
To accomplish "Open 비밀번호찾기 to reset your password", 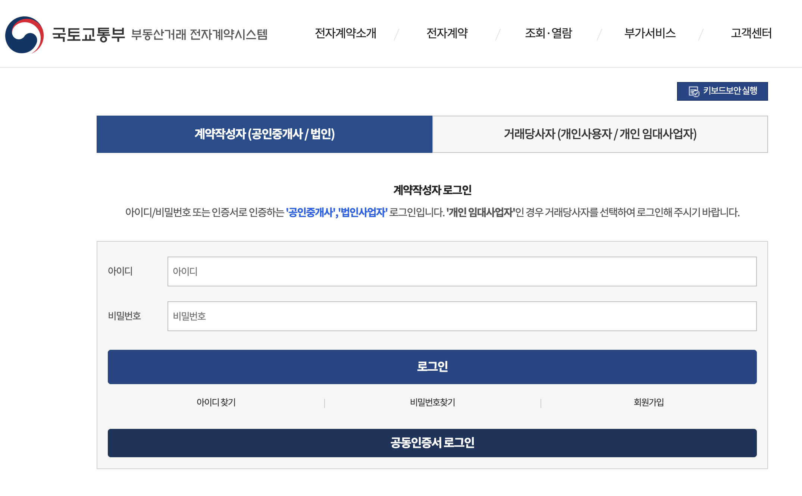I will pyautogui.click(x=433, y=403).
